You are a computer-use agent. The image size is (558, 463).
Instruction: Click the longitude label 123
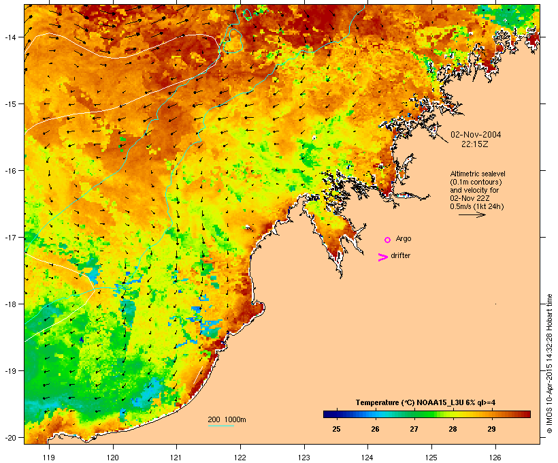(x=304, y=458)
